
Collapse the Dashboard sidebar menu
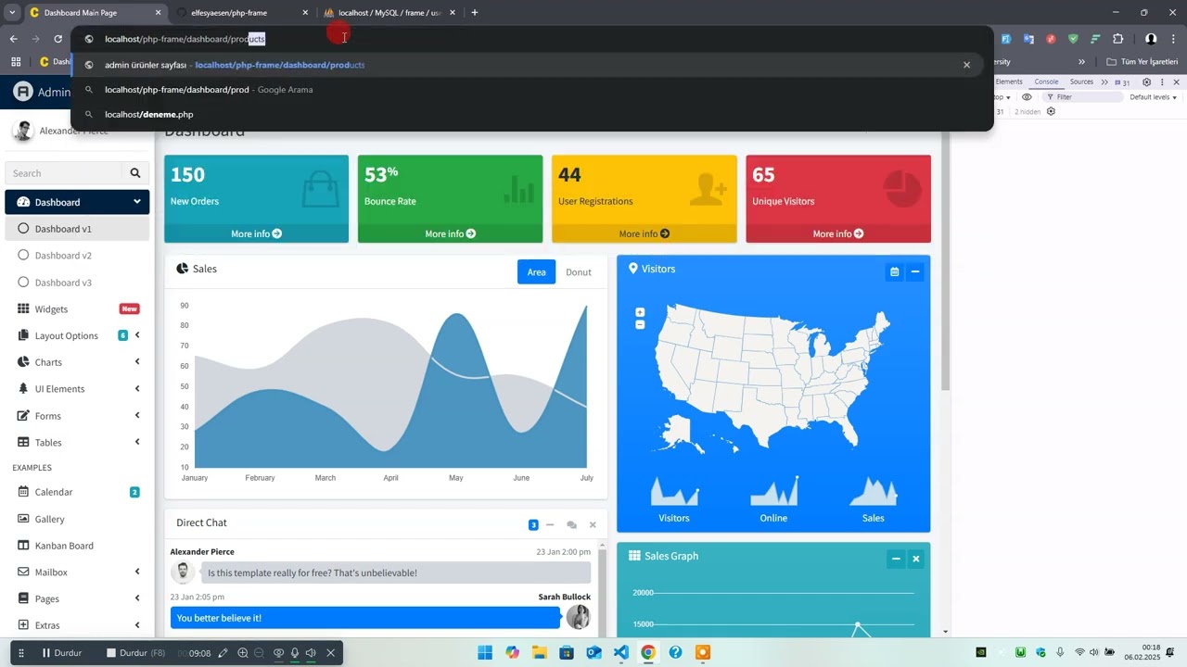[77, 202]
